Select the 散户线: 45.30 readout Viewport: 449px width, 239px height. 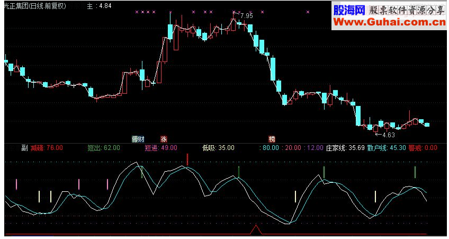[387, 148]
